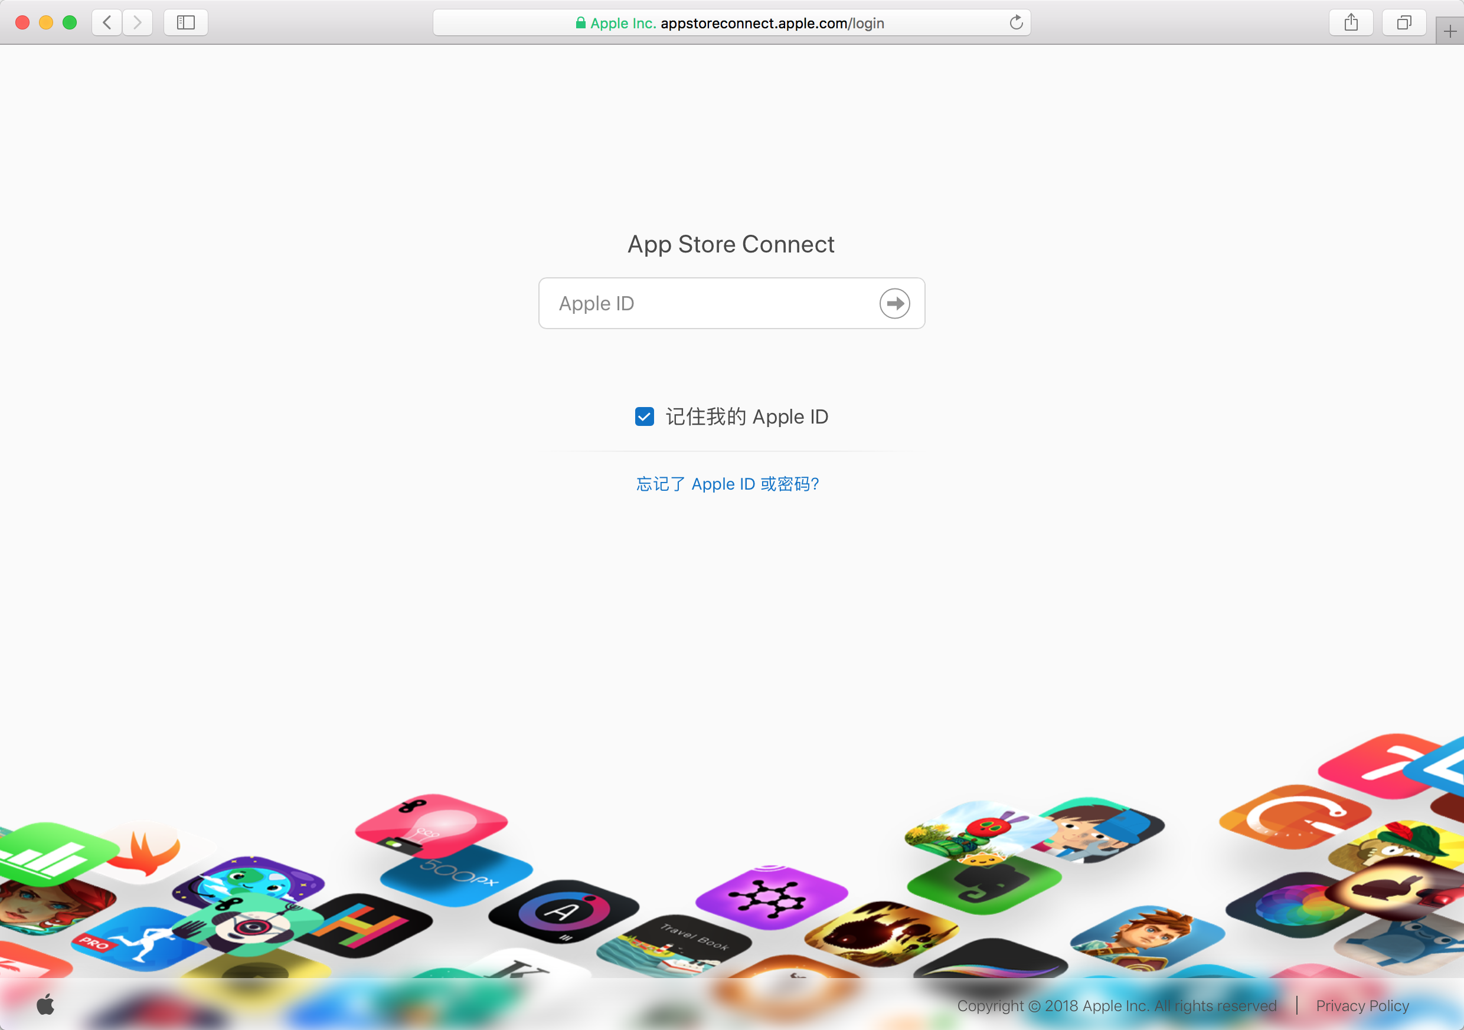Select the browser address bar URL

(731, 22)
